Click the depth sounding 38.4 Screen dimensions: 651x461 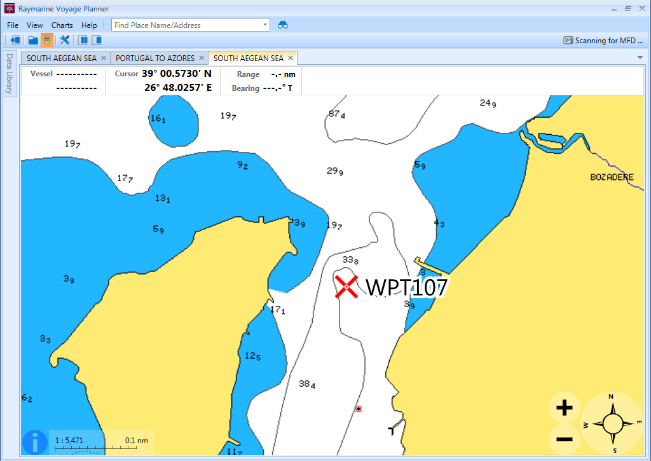[x=307, y=384]
